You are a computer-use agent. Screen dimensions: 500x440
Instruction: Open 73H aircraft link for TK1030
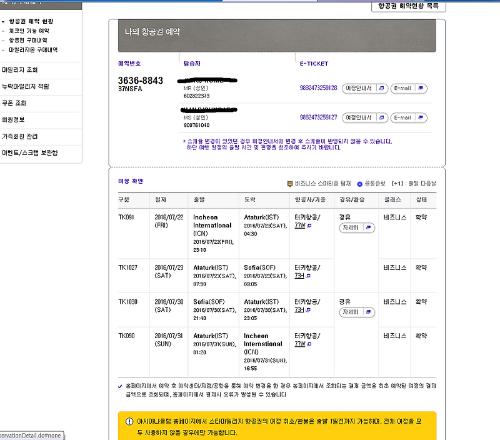pyautogui.click(x=299, y=309)
